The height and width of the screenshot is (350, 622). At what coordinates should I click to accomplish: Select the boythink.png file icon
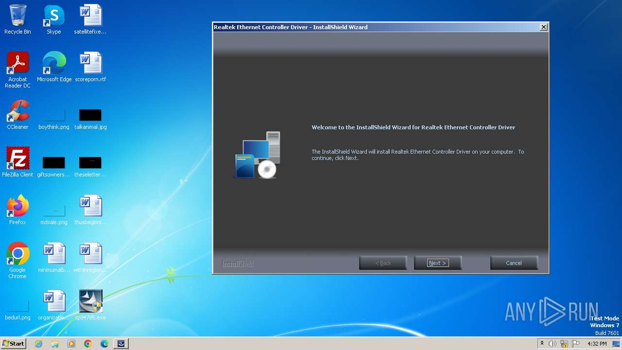coord(54,119)
